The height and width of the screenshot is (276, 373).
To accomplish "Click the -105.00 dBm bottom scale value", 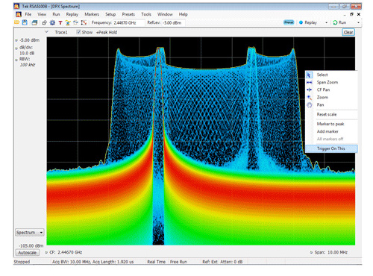I will tap(31, 245).
